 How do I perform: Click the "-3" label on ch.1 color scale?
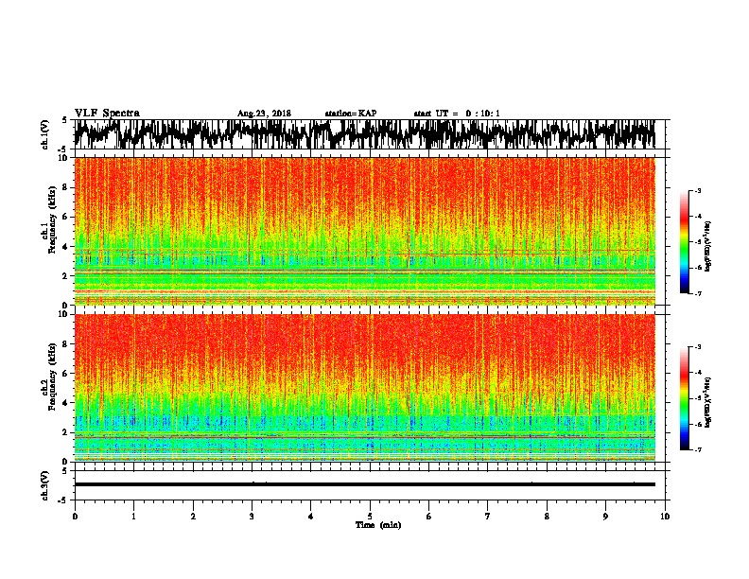pos(698,190)
